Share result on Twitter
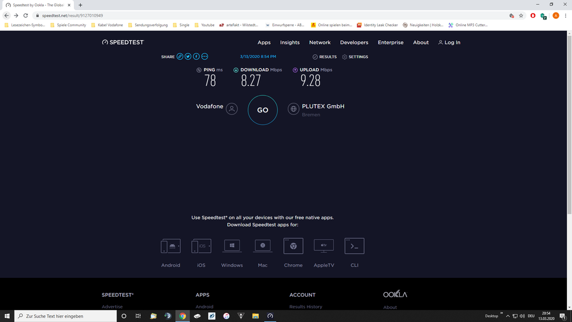572x322 pixels. click(x=188, y=57)
